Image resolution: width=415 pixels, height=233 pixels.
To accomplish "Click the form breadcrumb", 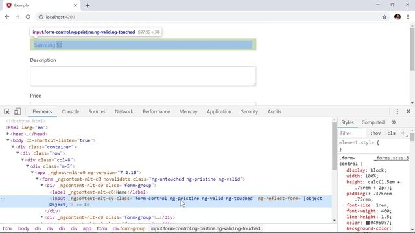I will [102, 228].
